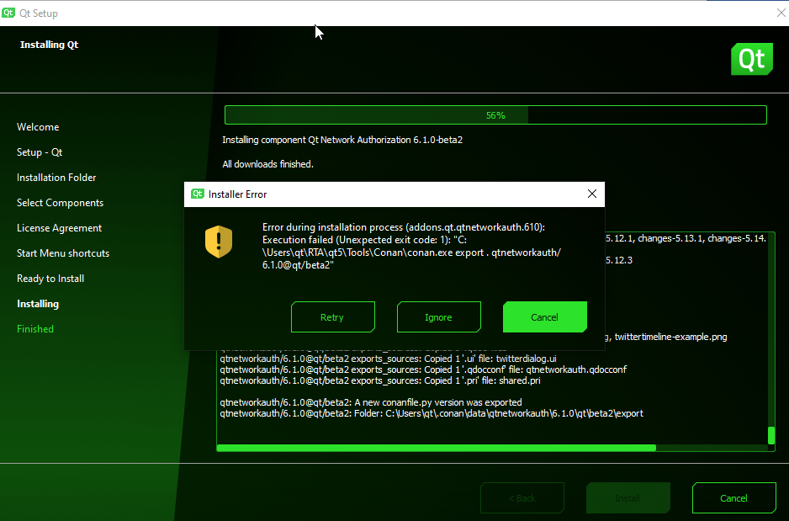Select the Welcome step in the sidebar

point(38,127)
